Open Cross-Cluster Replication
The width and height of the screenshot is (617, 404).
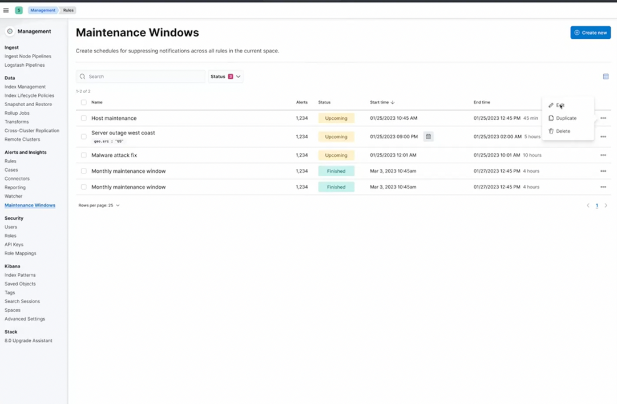tap(32, 131)
